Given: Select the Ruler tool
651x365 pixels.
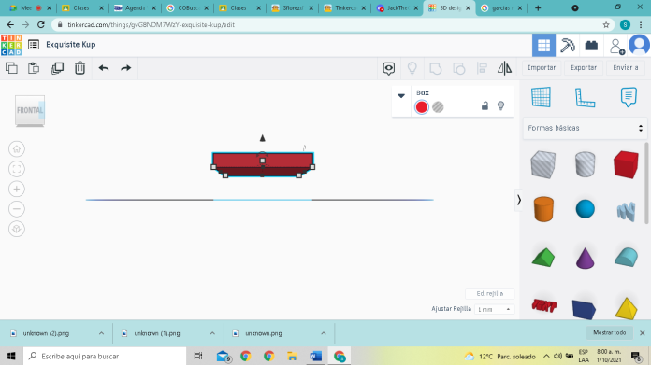Looking at the screenshot, I should pyautogui.click(x=585, y=98).
